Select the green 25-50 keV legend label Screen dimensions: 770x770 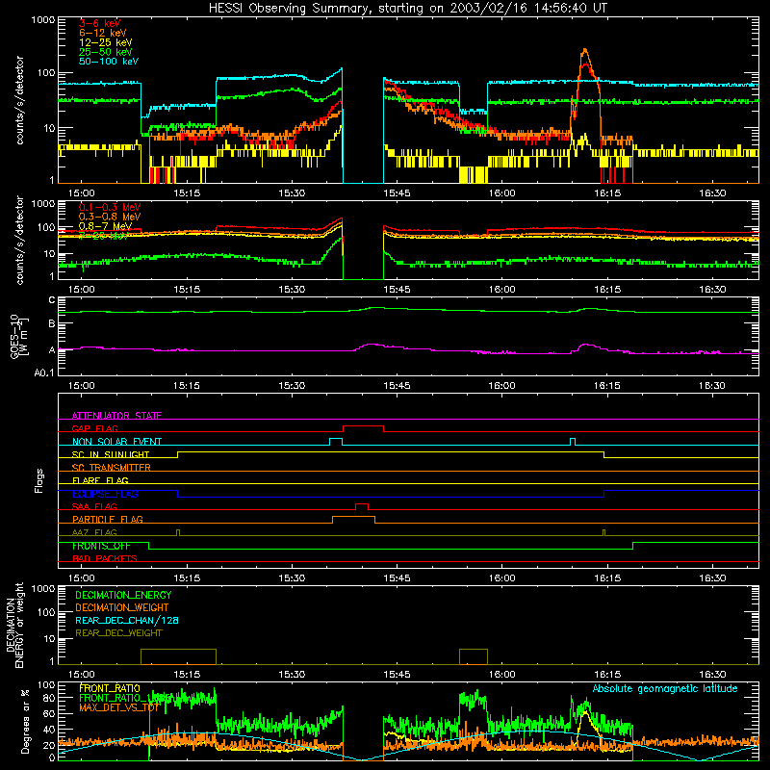point(106,52)
